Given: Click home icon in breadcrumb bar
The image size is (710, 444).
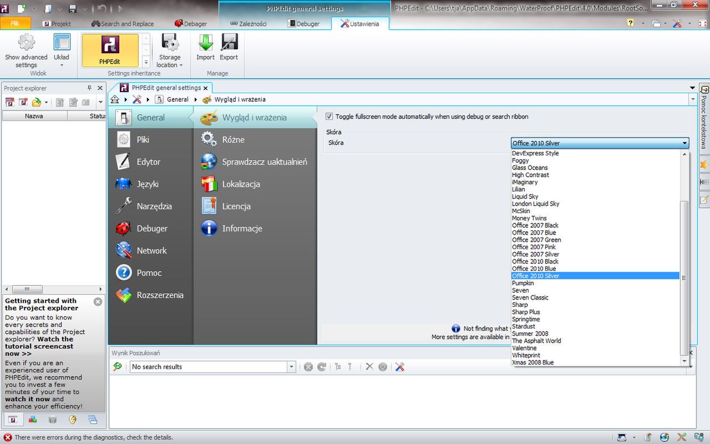Looking at the screenshot, I should tap(115, 99).
